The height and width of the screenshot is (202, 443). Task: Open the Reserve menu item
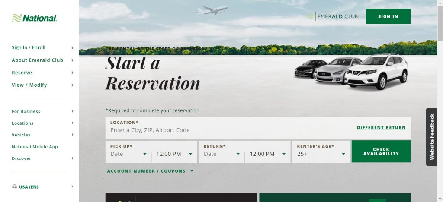point(22,73)
